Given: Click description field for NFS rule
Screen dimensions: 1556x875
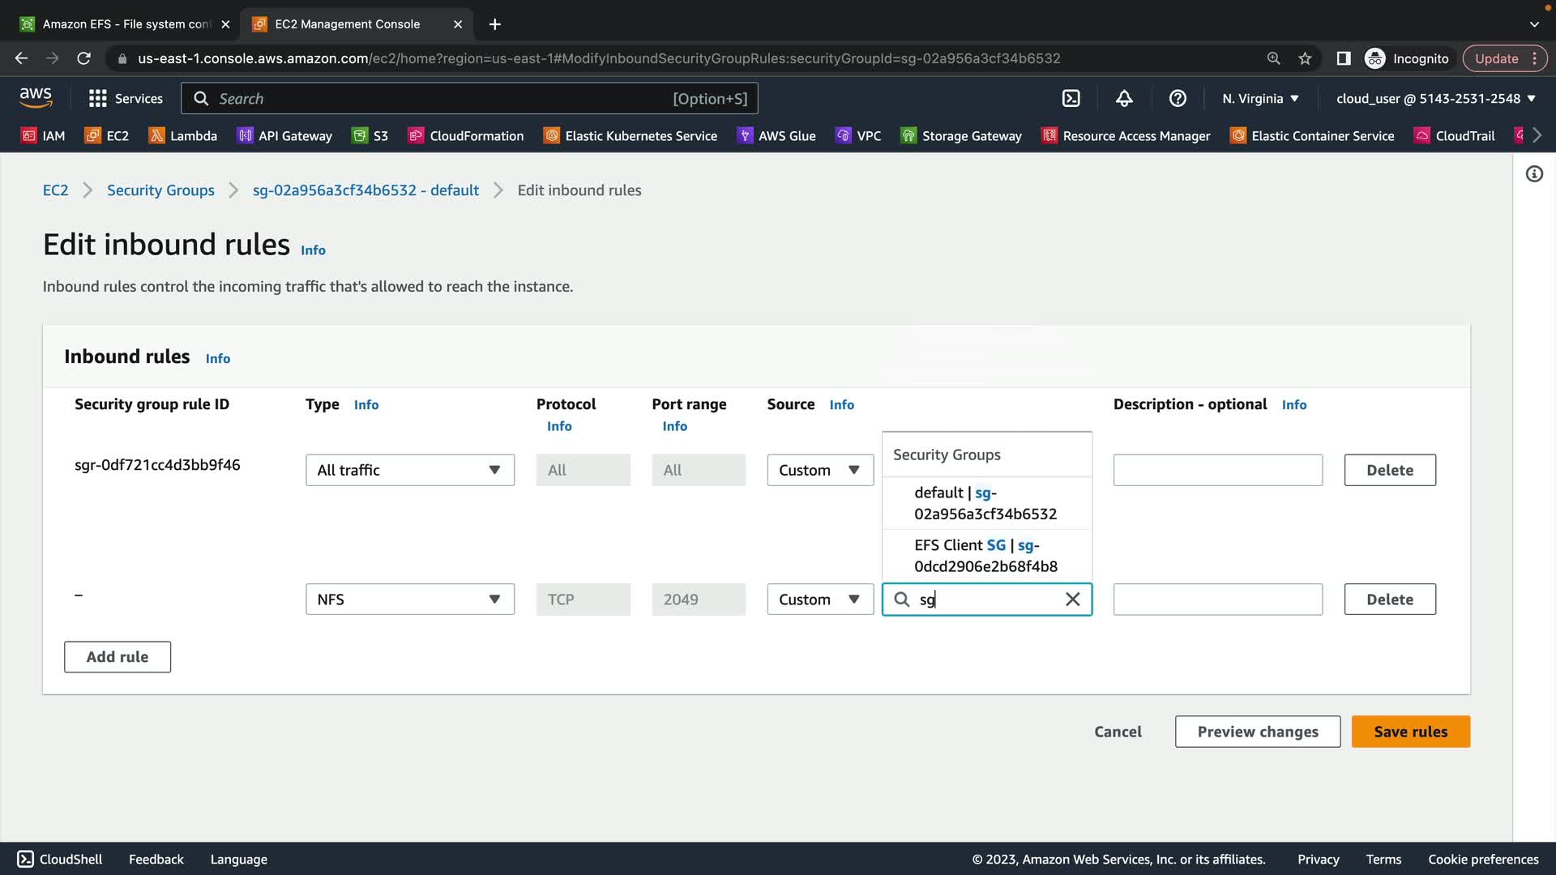Looking at the screenshot, I should 1217,600.
